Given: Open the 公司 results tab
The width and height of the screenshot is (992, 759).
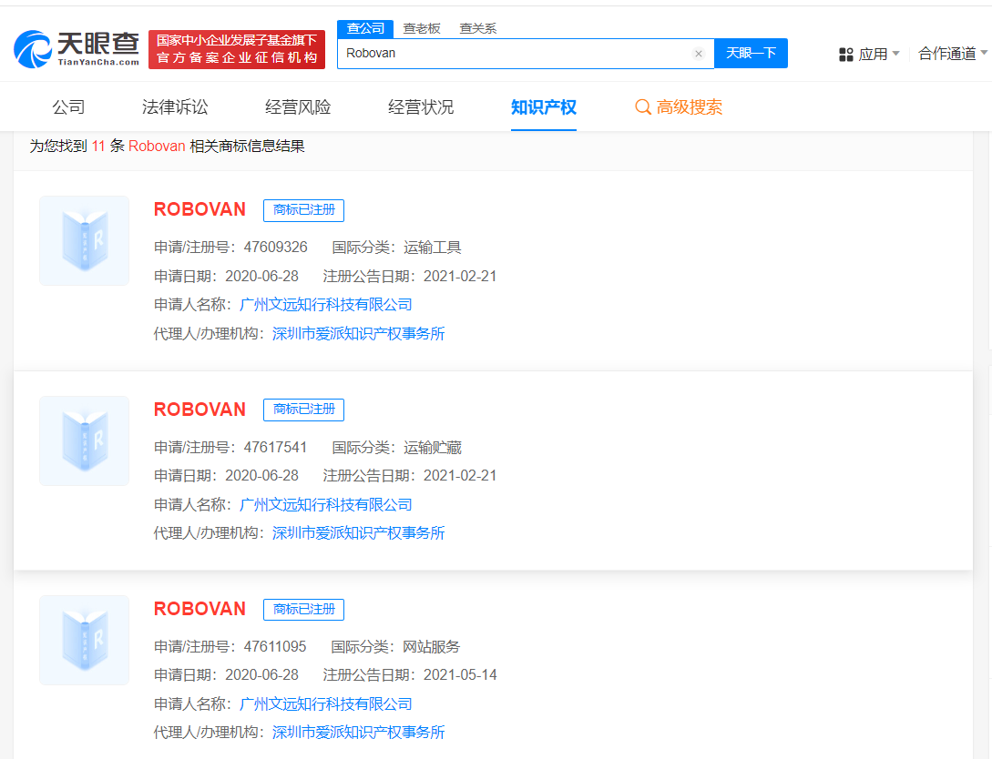Looking at the screenshot, I should (x=68, y=106).
